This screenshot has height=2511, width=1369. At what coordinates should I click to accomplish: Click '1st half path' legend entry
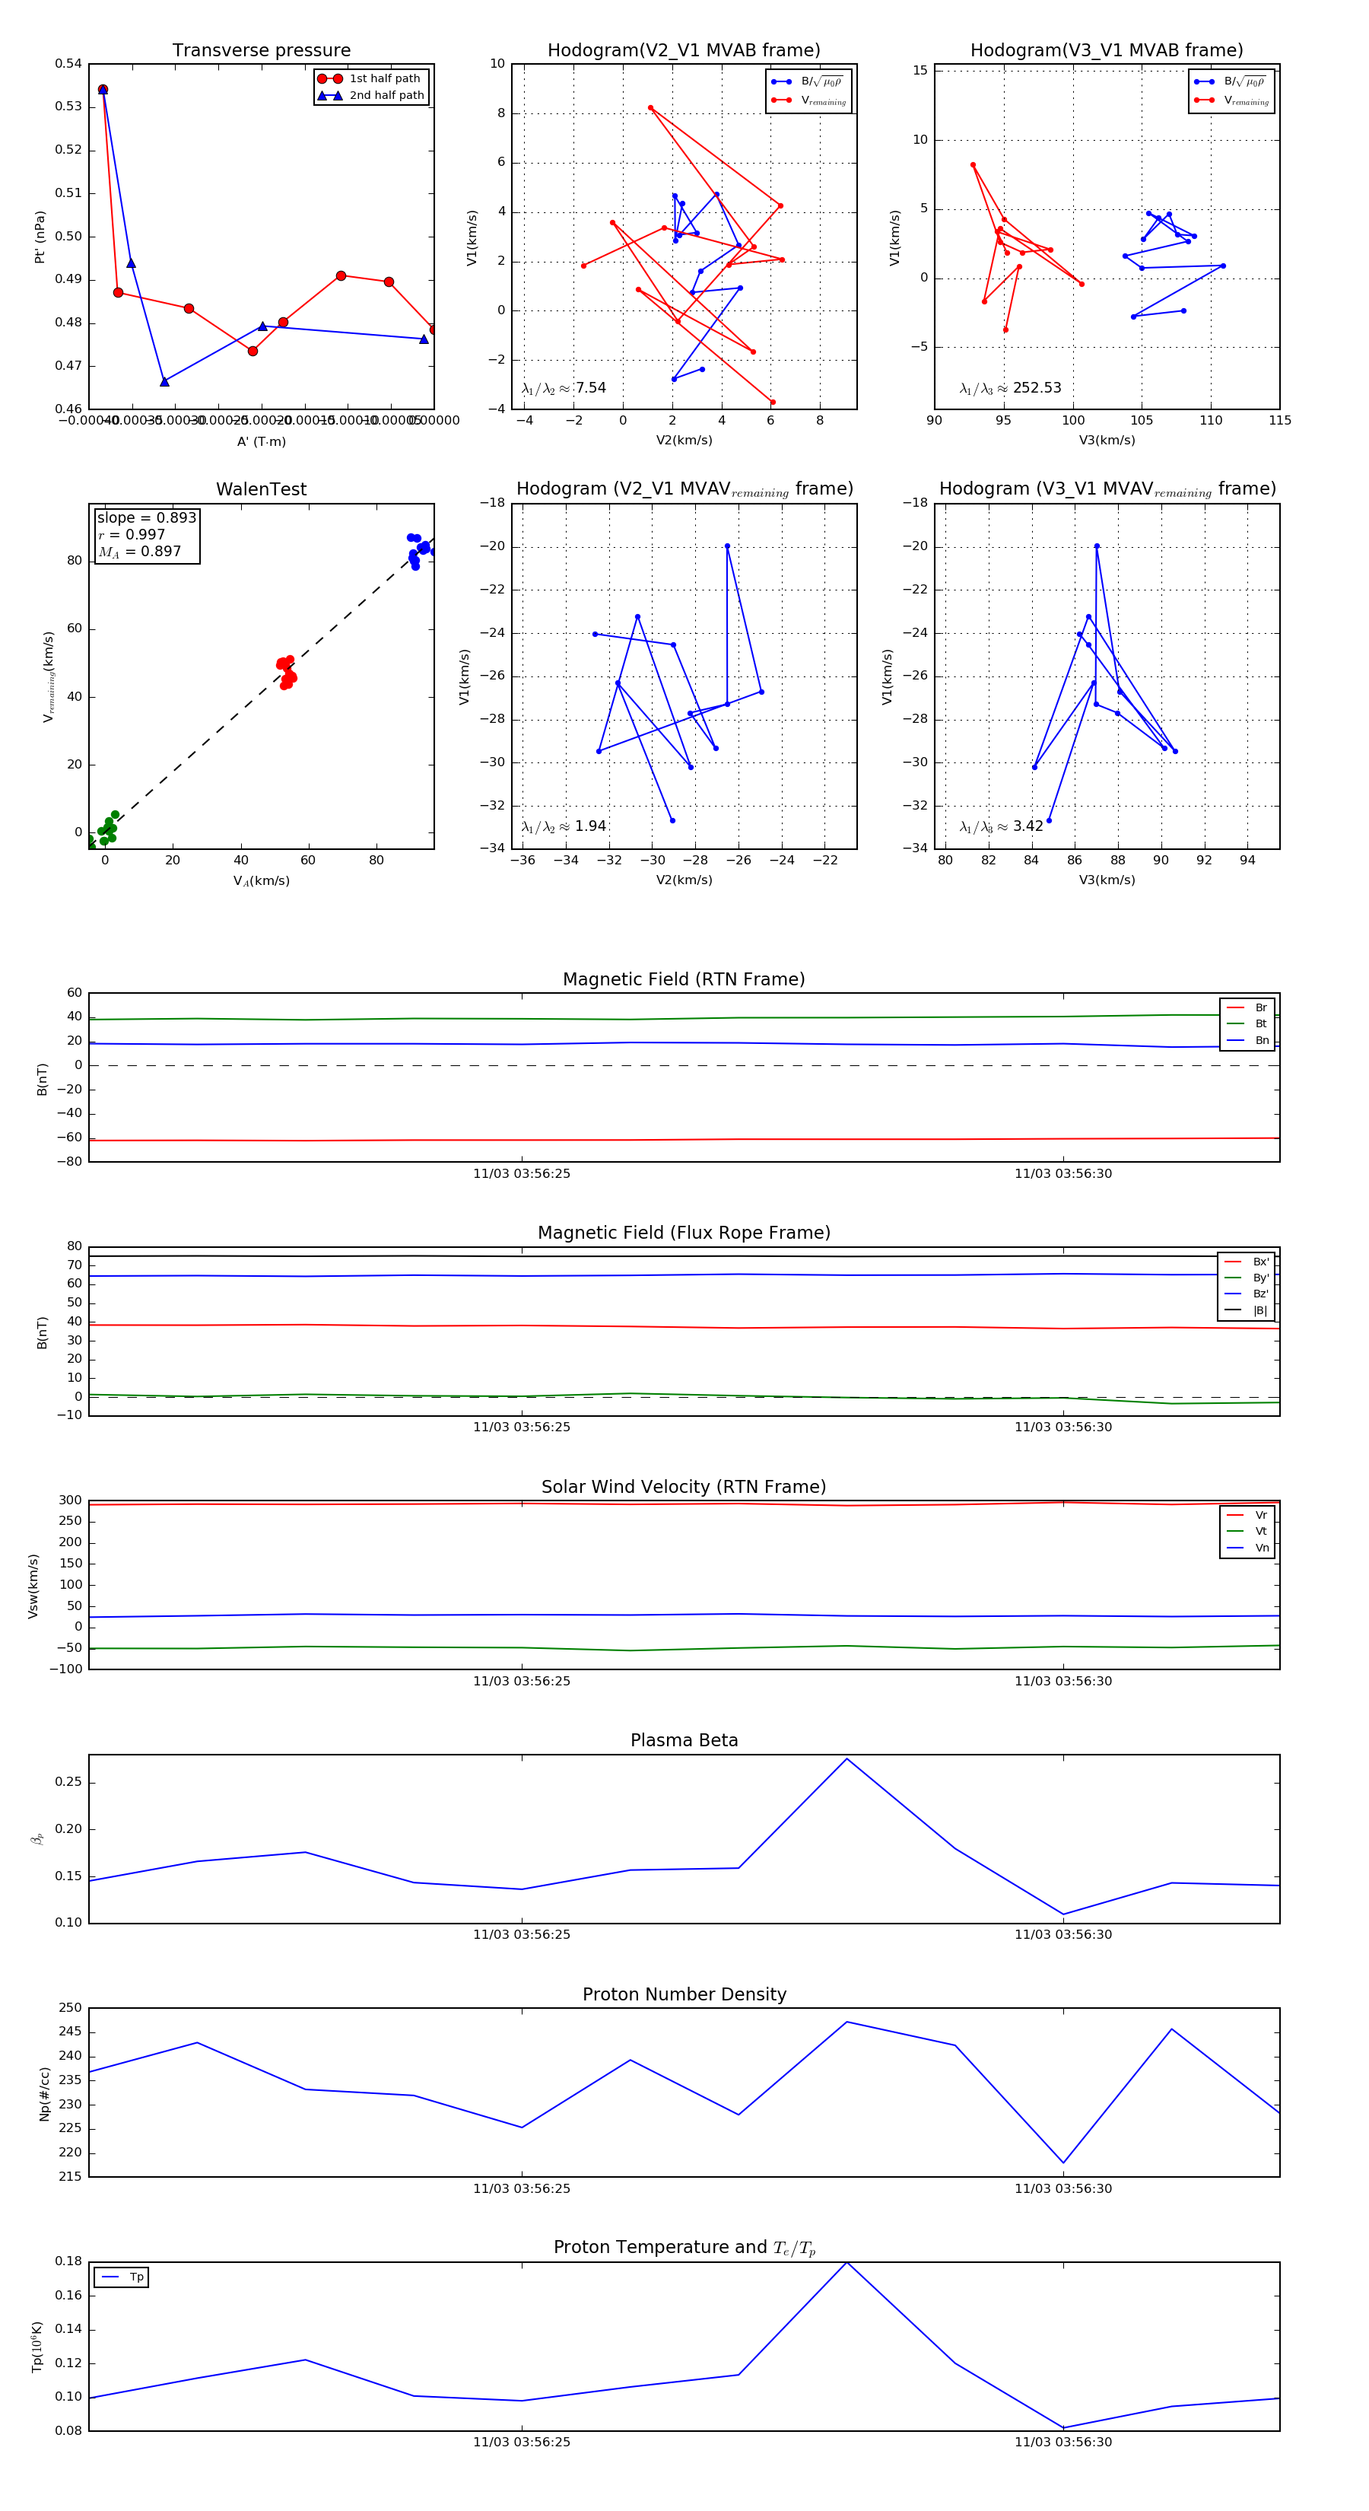[370, 79]
